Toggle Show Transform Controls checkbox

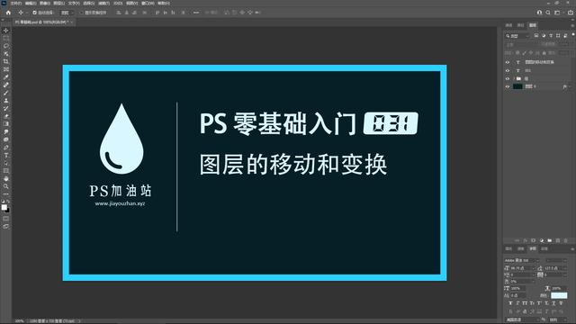82,13
